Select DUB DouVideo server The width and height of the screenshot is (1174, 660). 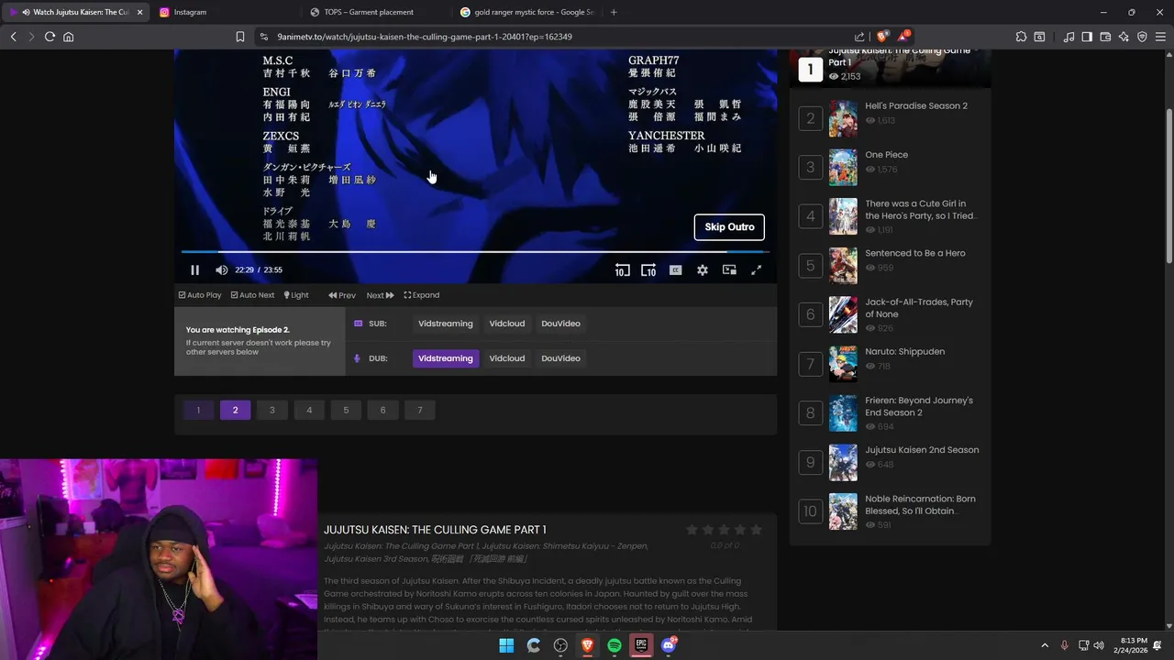click(560, 358)
